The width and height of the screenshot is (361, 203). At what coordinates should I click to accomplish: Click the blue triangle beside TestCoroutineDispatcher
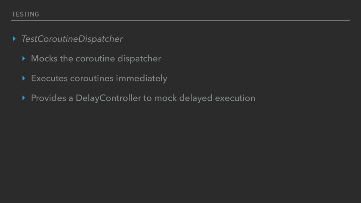[x=14, y=39]
